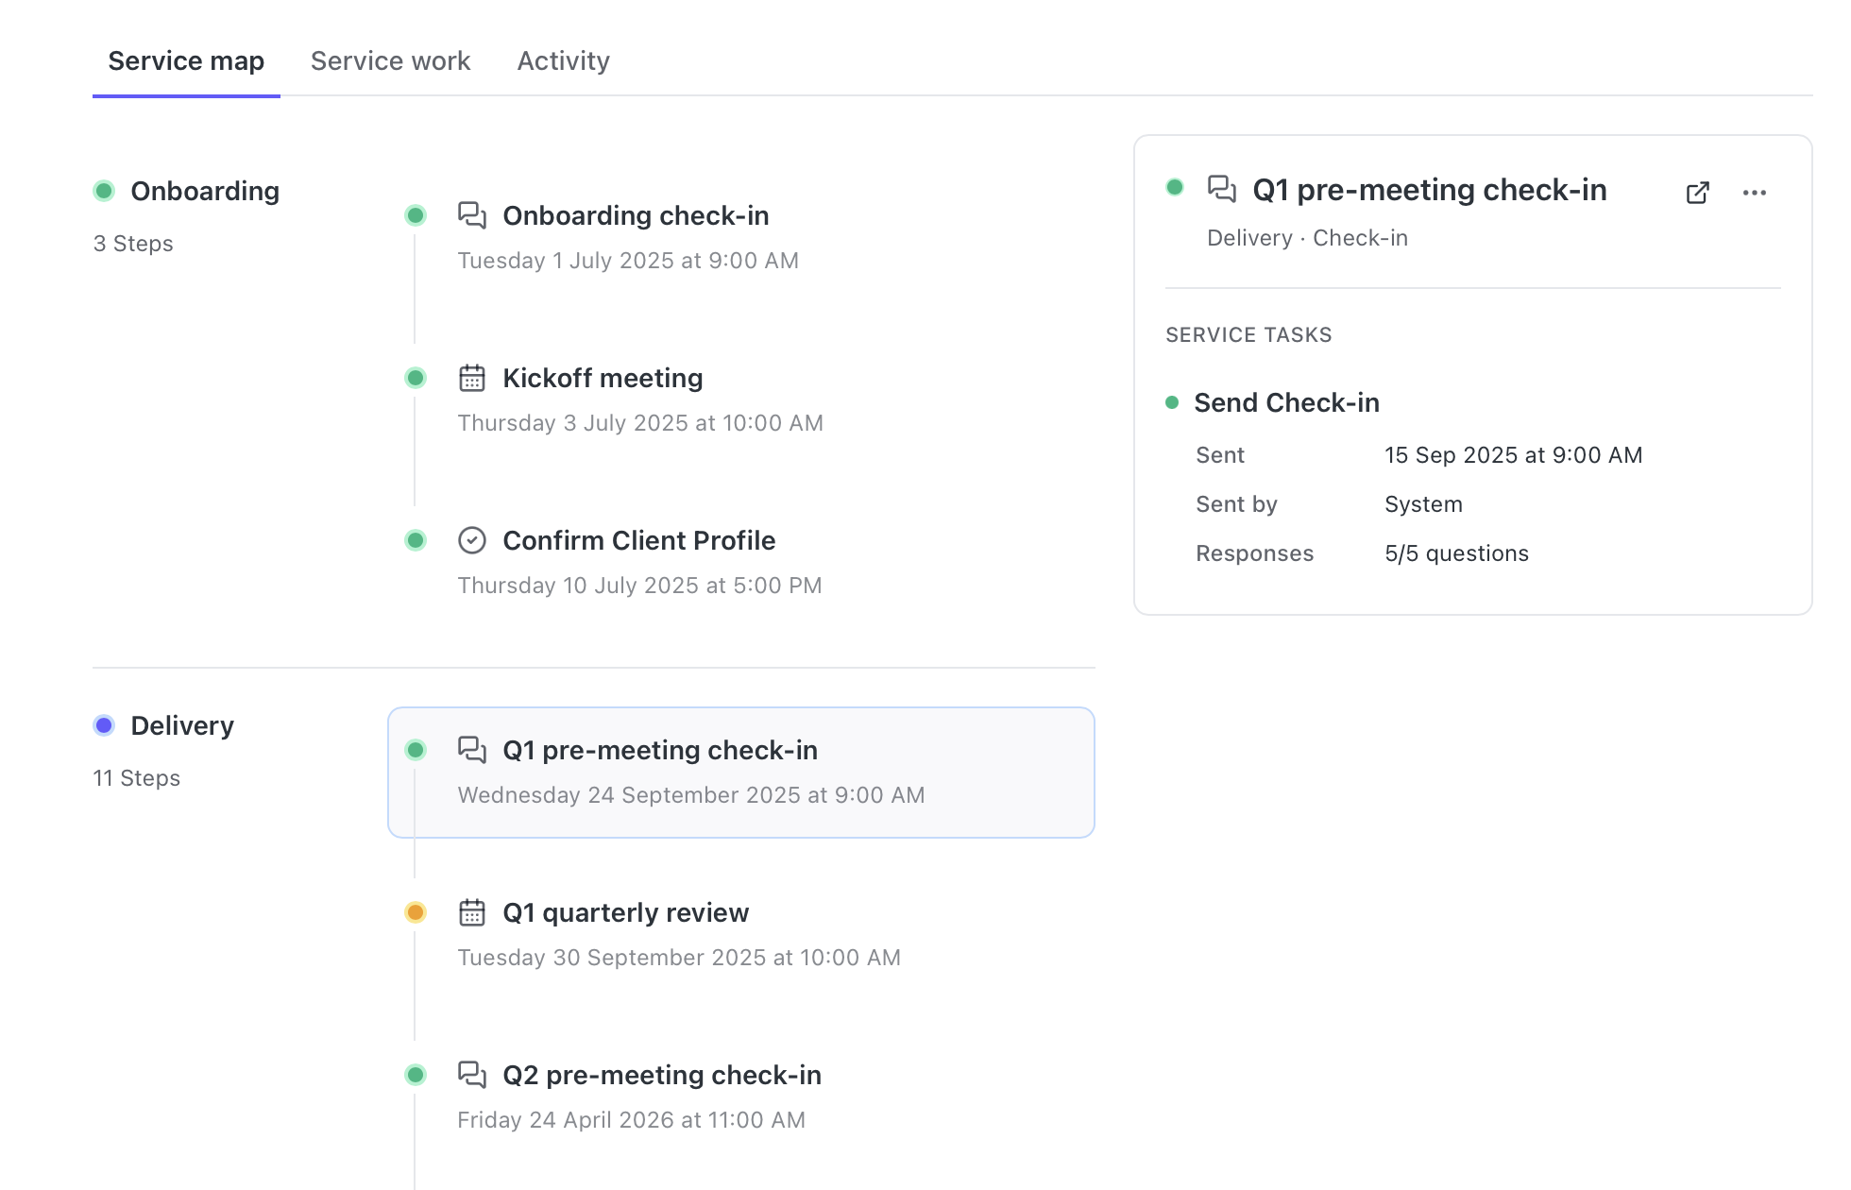Open the three-dot more options menu

click(1755, 193)
